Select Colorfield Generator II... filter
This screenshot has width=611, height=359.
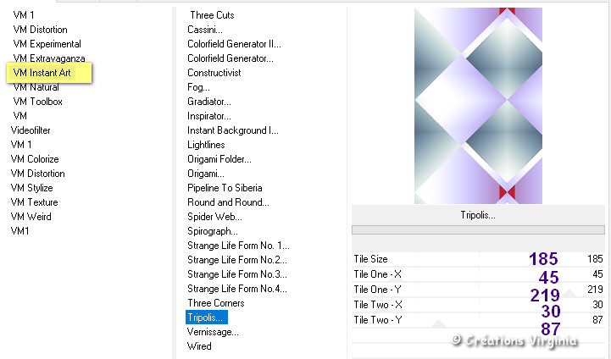click(x=234, y=44)
